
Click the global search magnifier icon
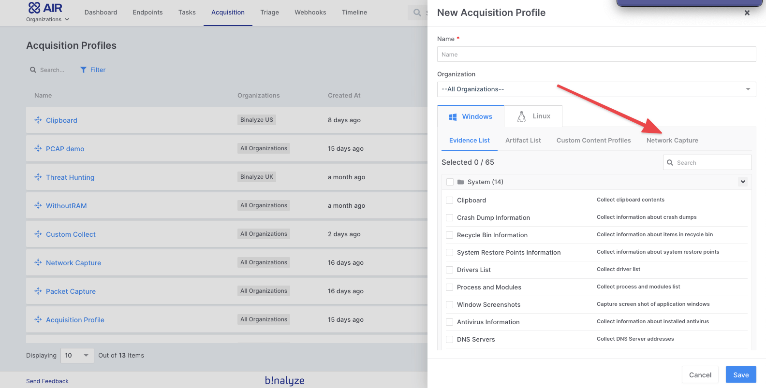point(417,13)
